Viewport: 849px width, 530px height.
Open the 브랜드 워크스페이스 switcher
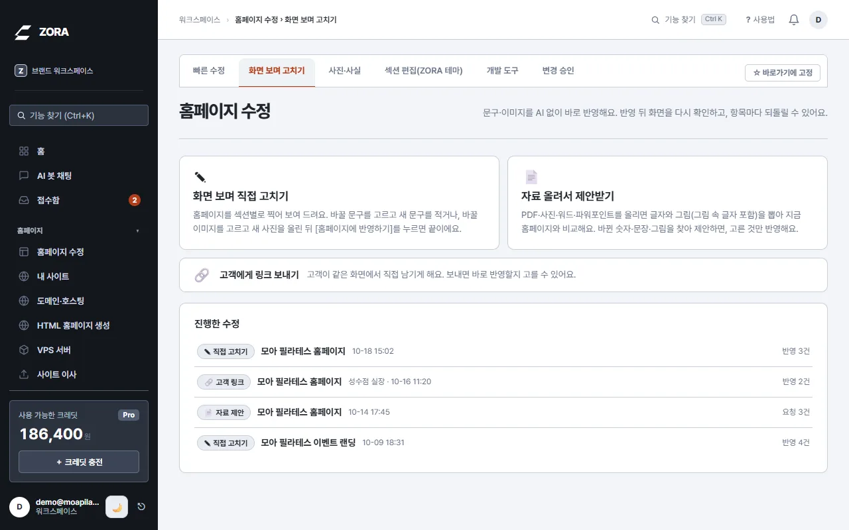tap(79, 71)
